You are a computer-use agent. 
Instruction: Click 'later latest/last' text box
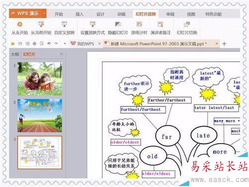pyautogui.click(x=216, y=108)
